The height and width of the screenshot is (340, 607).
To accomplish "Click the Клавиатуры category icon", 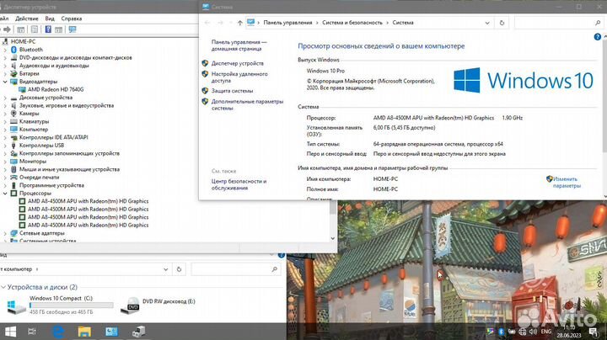I will pyautogui.click(x=14, y=121).
